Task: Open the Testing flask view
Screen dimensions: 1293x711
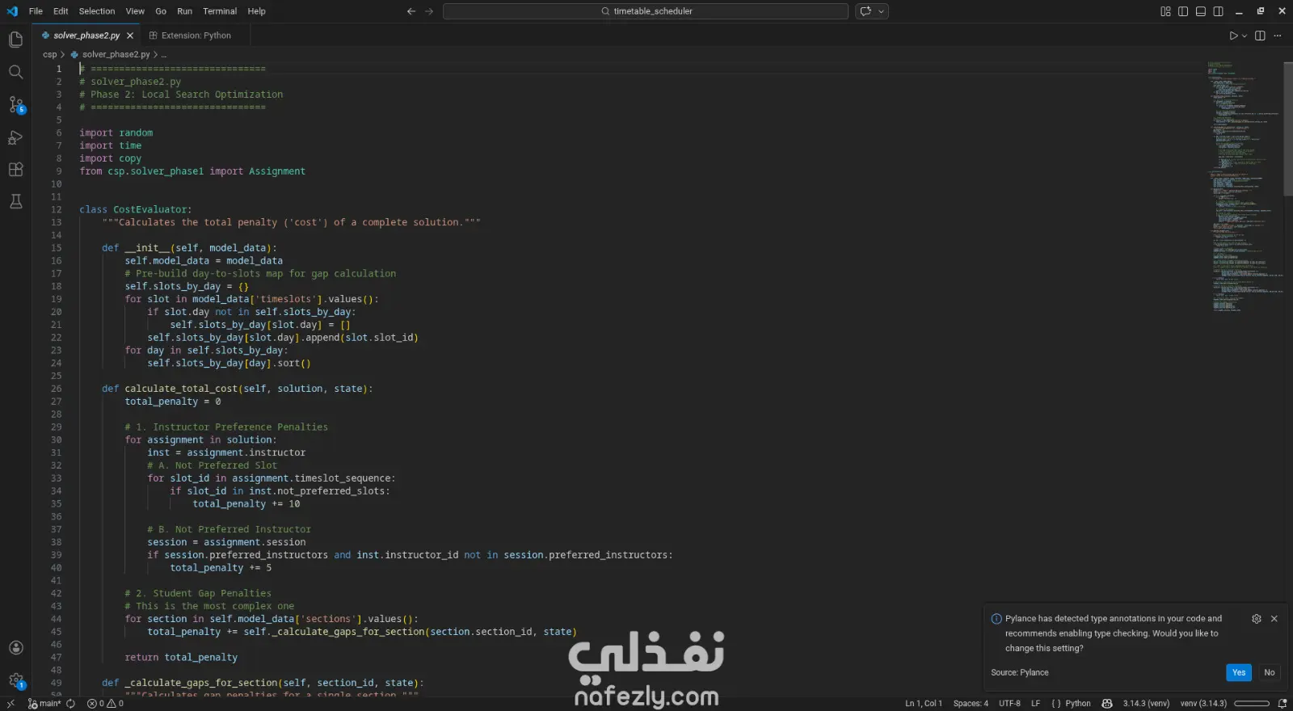Action: click(x=15, y=201)
